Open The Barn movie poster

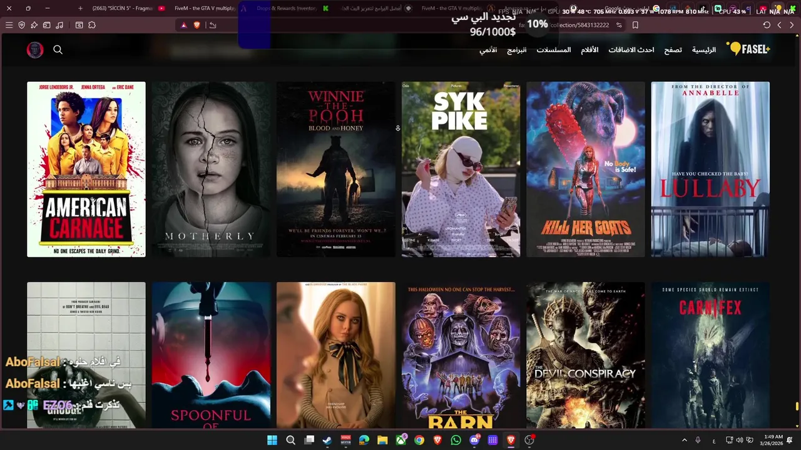(x=461, y=355)
